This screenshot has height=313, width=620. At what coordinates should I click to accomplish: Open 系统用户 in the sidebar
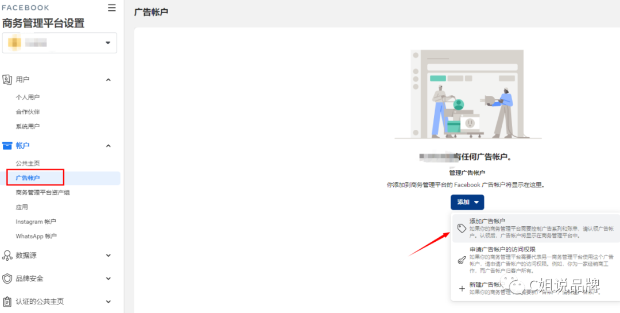point(28,126)
